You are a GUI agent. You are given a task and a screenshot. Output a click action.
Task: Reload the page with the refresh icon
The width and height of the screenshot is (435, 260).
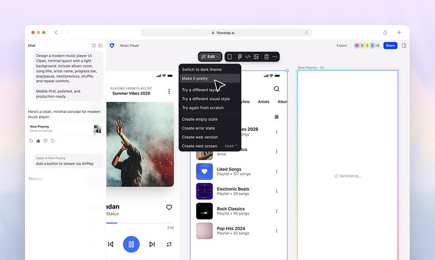(x=306, y=33)
